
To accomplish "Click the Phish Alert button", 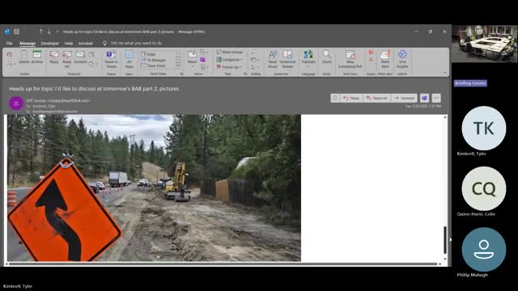I will pos(385,59).
